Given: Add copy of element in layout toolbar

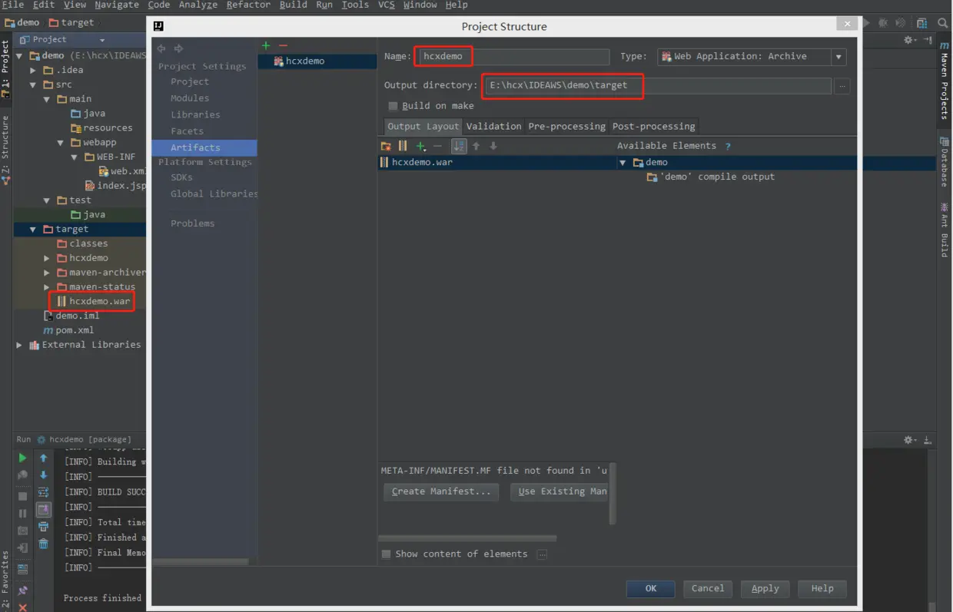Looking at the screenshot, I should [x=420, y=146].
